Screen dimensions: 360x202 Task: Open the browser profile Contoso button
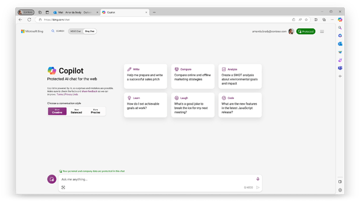(x=26, y=12)
